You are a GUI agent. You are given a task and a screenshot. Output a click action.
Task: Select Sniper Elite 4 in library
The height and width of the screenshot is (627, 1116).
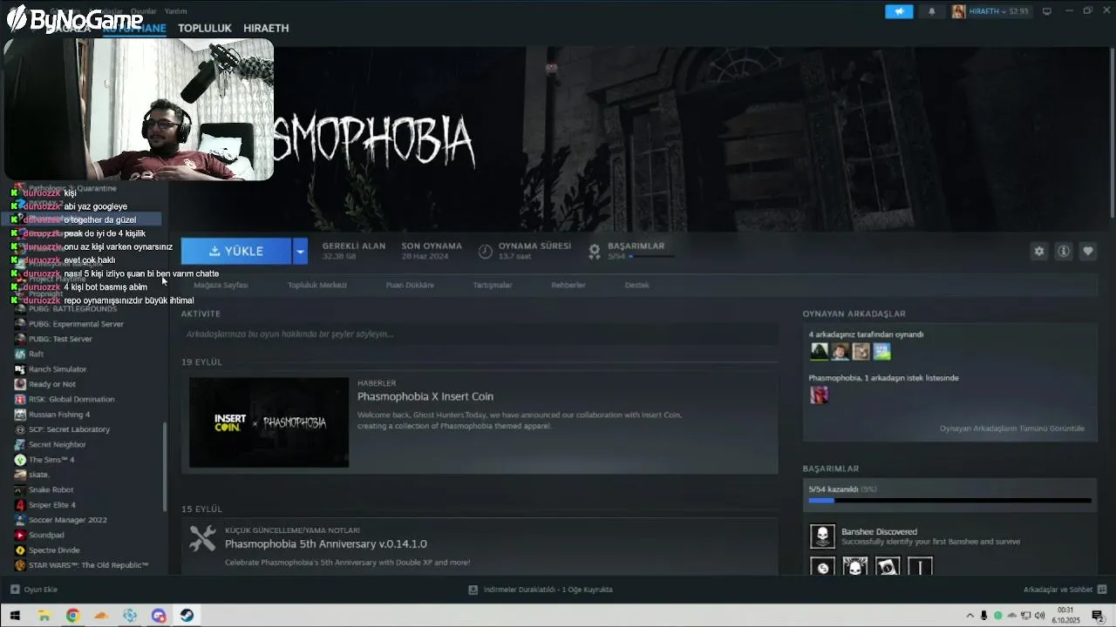(x=52, y=505)
